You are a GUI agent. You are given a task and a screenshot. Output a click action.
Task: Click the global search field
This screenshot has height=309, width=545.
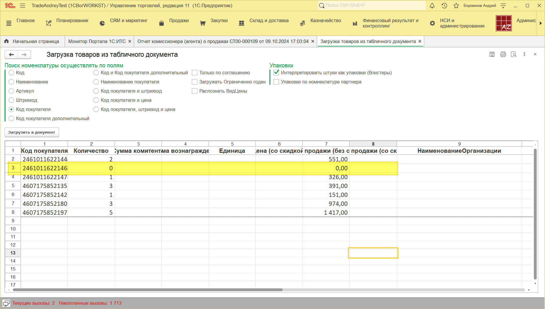tap(372, 5)
